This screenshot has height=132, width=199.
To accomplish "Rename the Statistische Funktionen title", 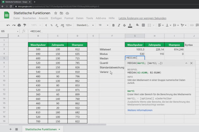I will point(32,13).
